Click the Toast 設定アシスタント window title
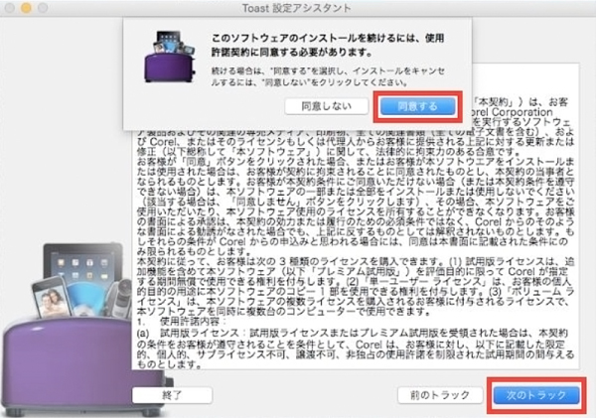This screenshot has width=596, height=418. tap(297, 8)
